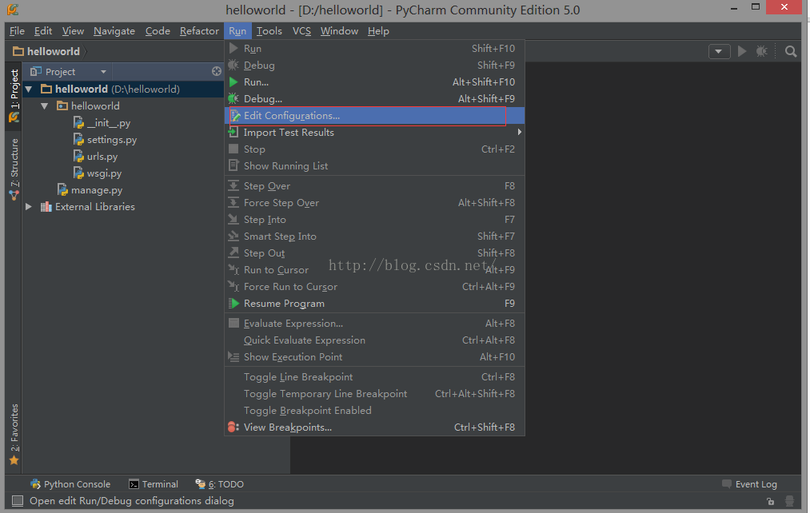Click Step Into with F7 shortcut
Viewport: 810px width, 513px height.
point(374,219)
